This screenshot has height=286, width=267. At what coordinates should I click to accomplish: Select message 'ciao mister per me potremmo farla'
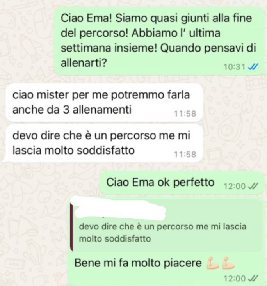point(104,103)
